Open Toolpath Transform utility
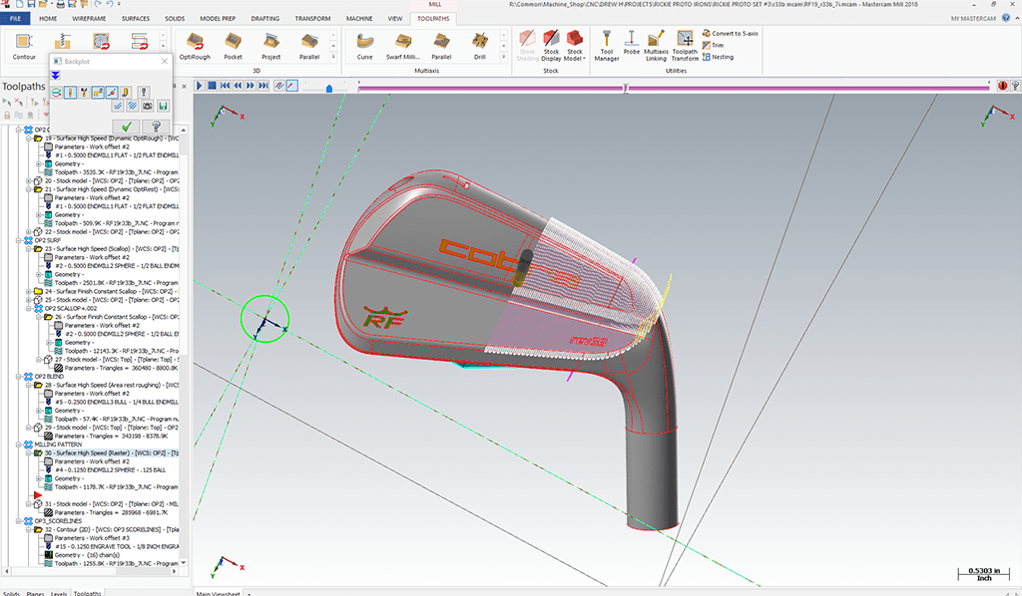This screenshot has height=596, width=1022. (685, 46)
